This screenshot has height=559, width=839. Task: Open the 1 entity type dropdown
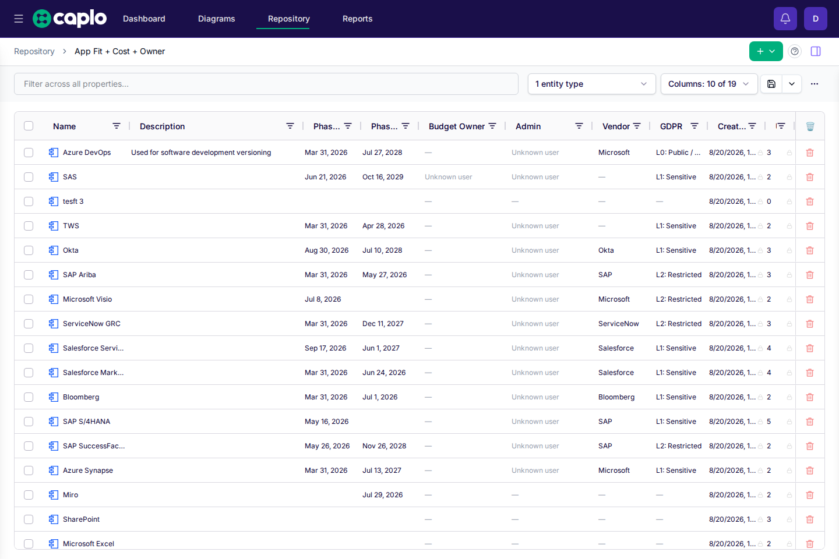591,84
